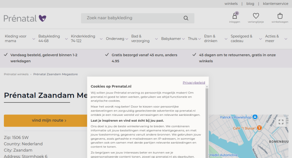Open klantenservice link

tap(275, 4)
